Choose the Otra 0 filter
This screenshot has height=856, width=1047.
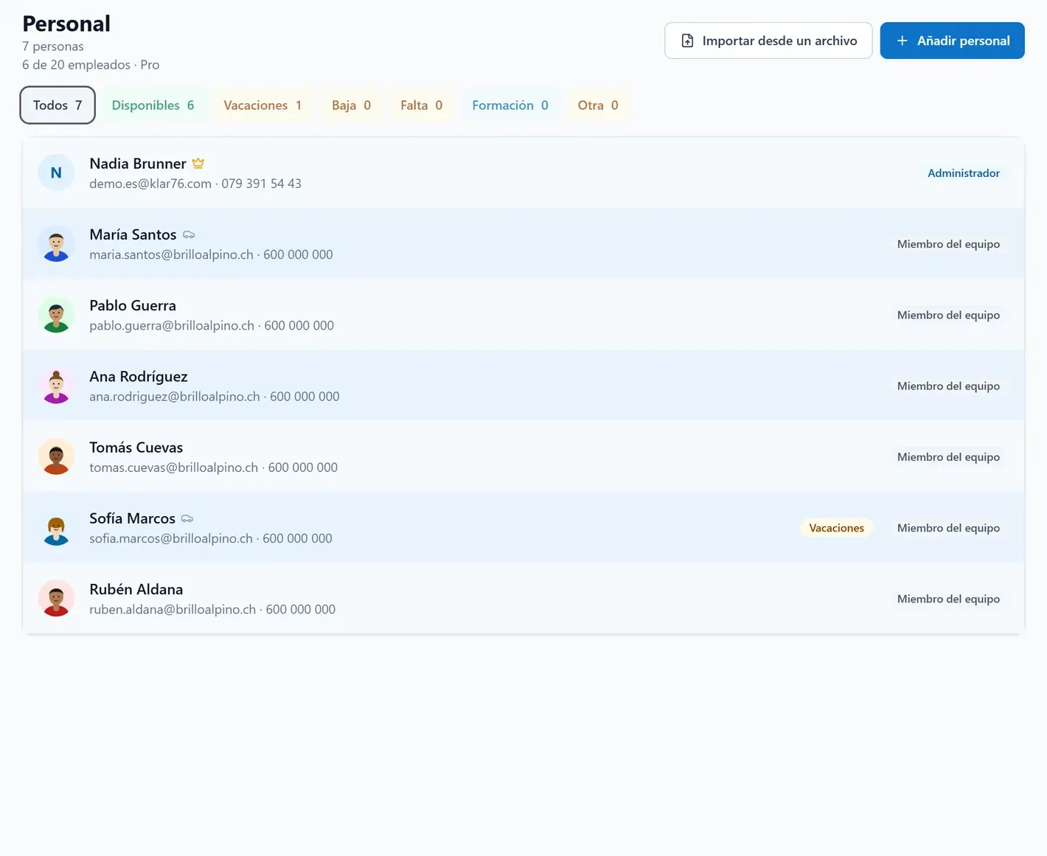coord(598,105)
